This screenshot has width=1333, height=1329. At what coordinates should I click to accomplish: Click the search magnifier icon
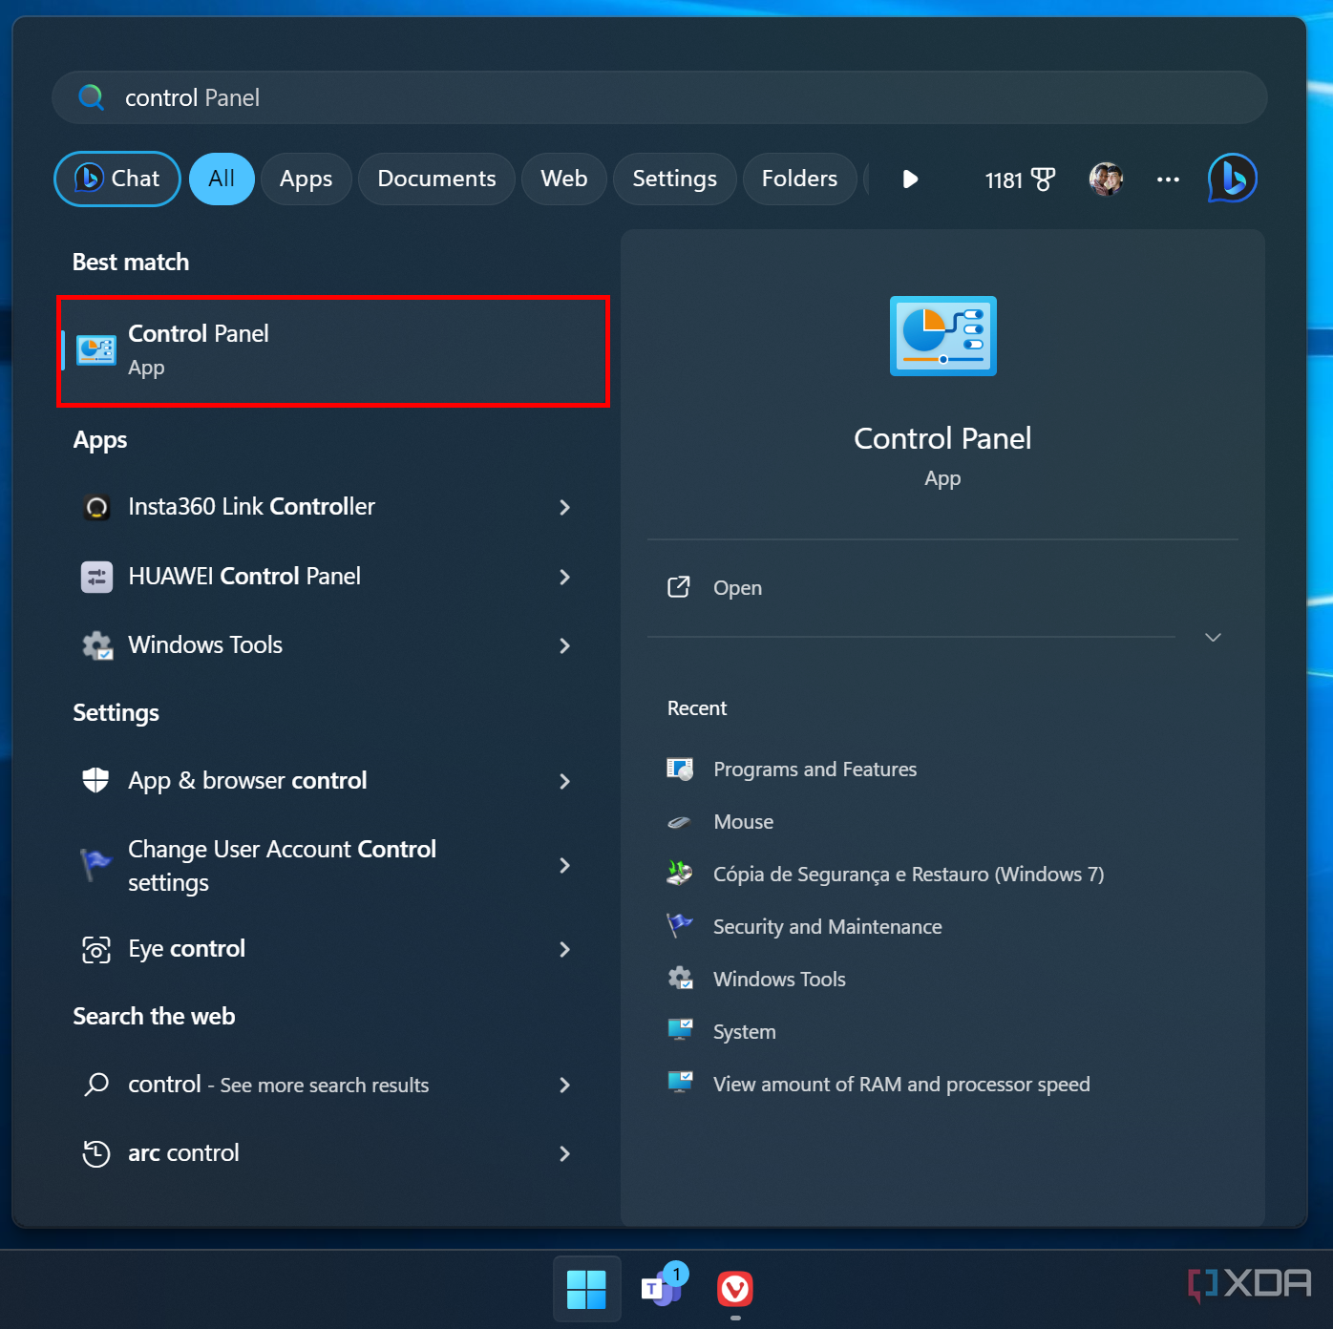coord(91,97)
